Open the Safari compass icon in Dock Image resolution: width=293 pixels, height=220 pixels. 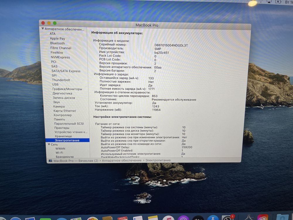pyautogui.click(x=16, y=219)
